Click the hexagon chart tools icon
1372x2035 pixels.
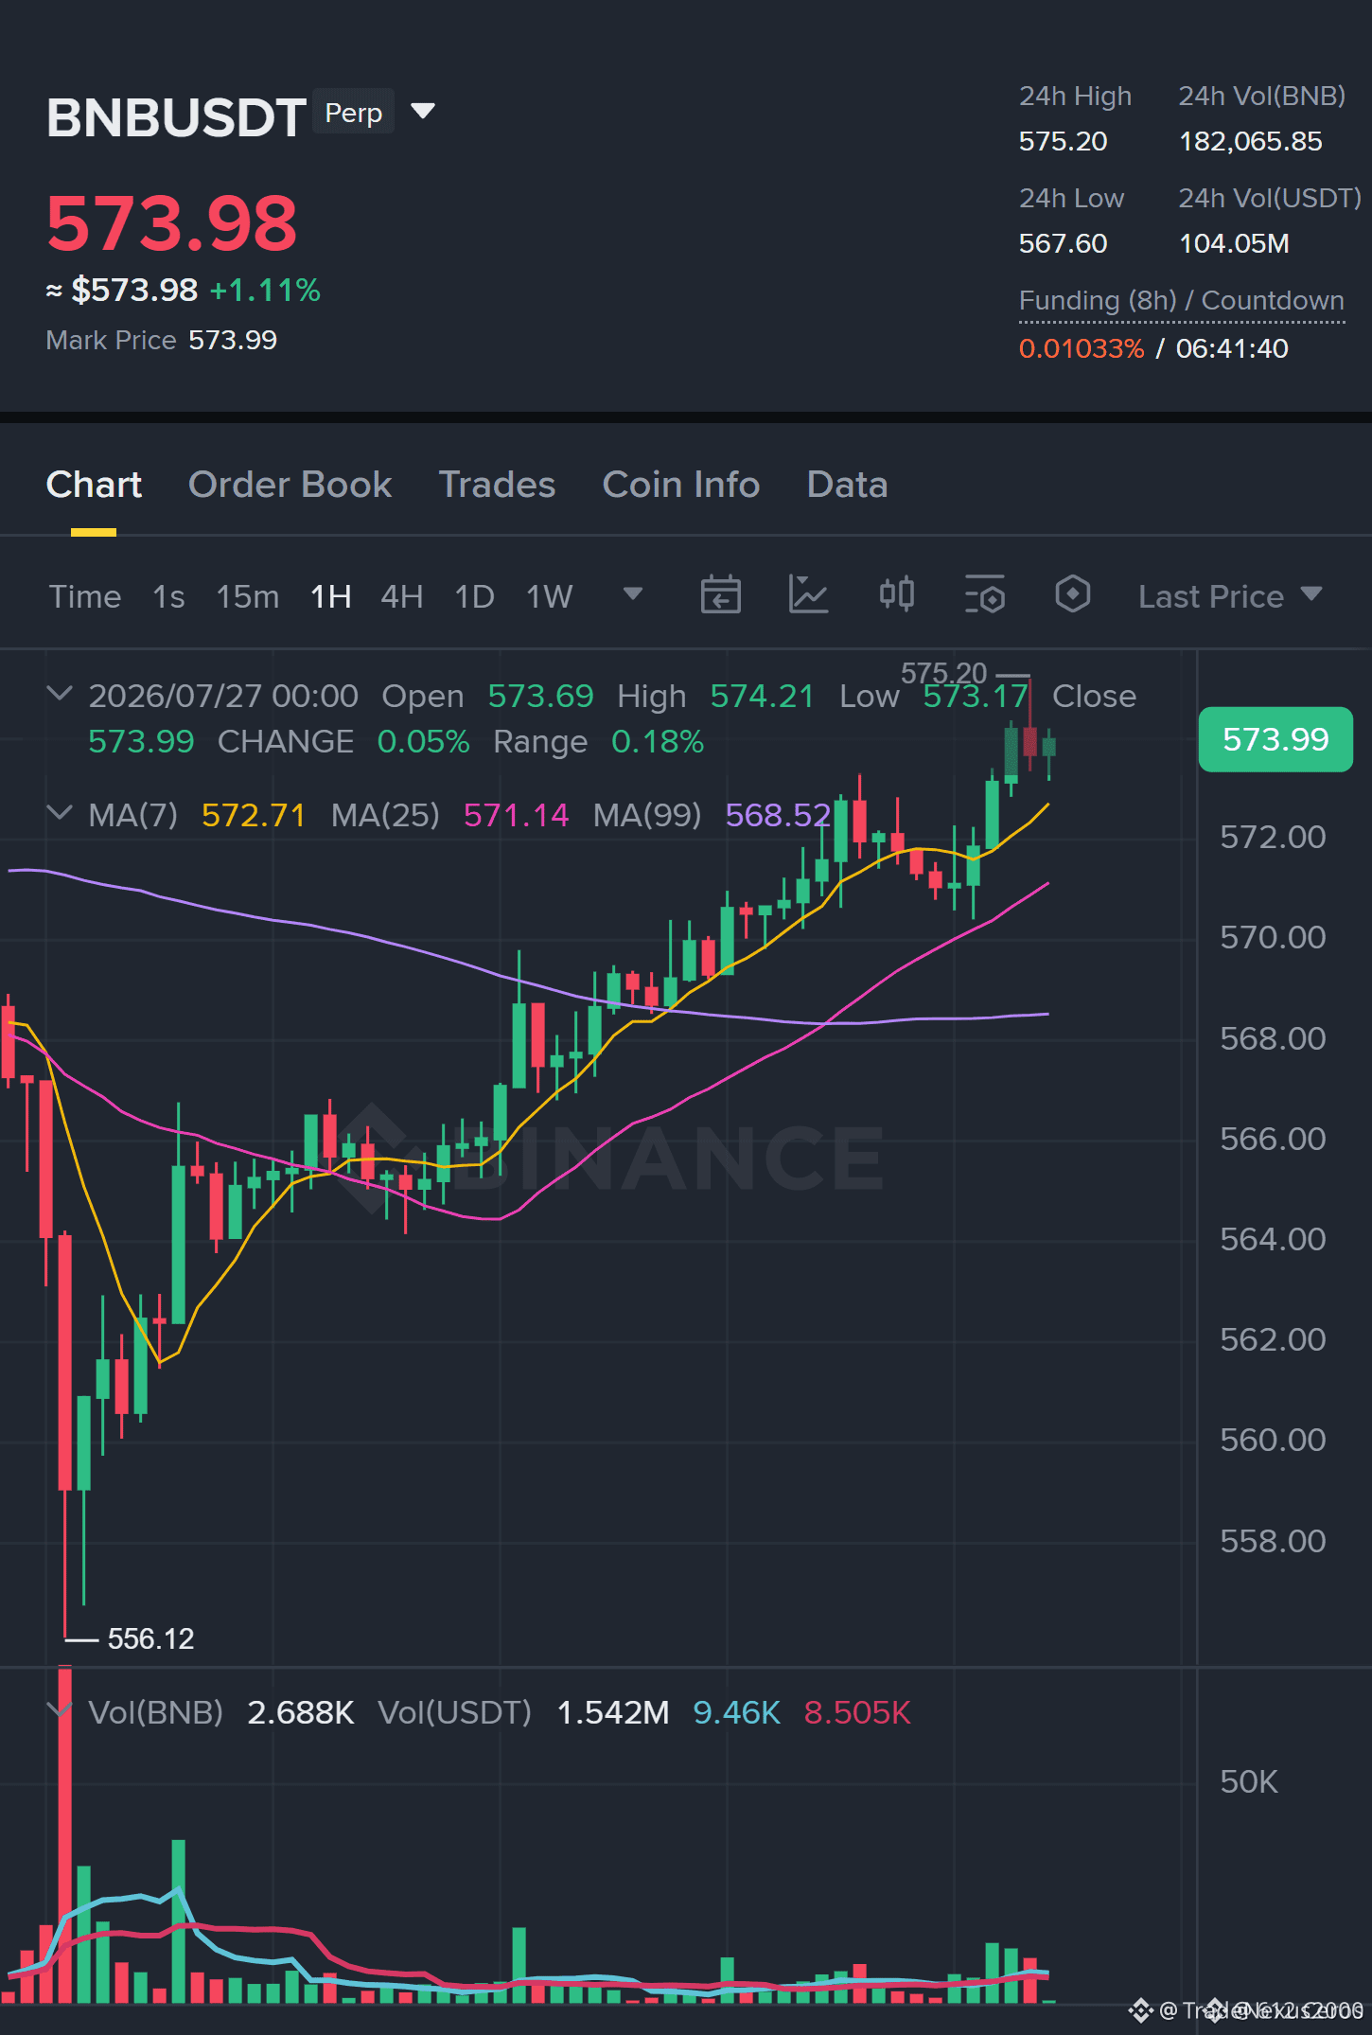[1072, 594]
